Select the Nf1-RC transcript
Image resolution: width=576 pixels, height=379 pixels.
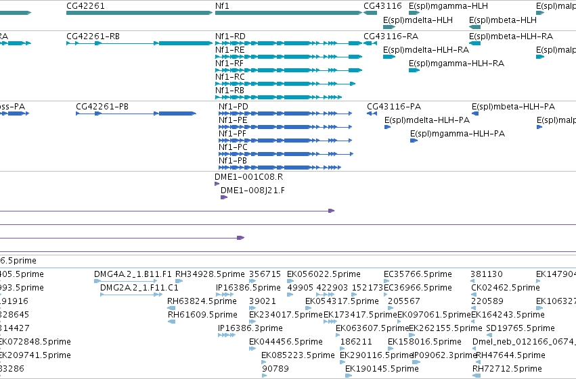click(x=285, y=84)
